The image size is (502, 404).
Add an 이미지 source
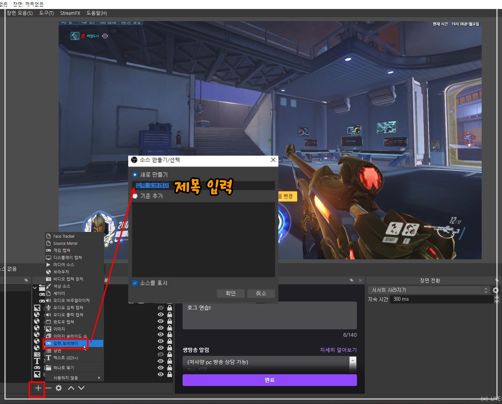tap(74, 329)
